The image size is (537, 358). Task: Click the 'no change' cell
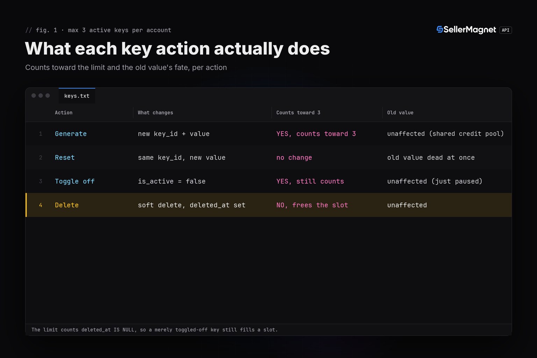coord(294,158)
